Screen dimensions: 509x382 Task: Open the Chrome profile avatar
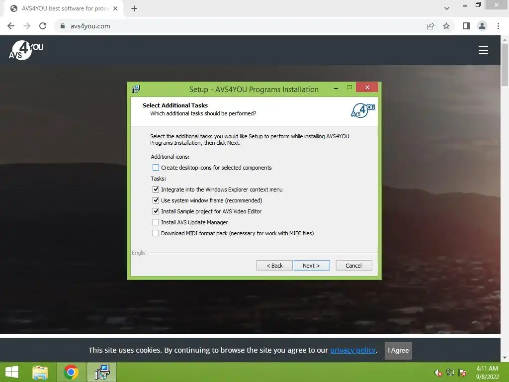[x=482, y=26]
